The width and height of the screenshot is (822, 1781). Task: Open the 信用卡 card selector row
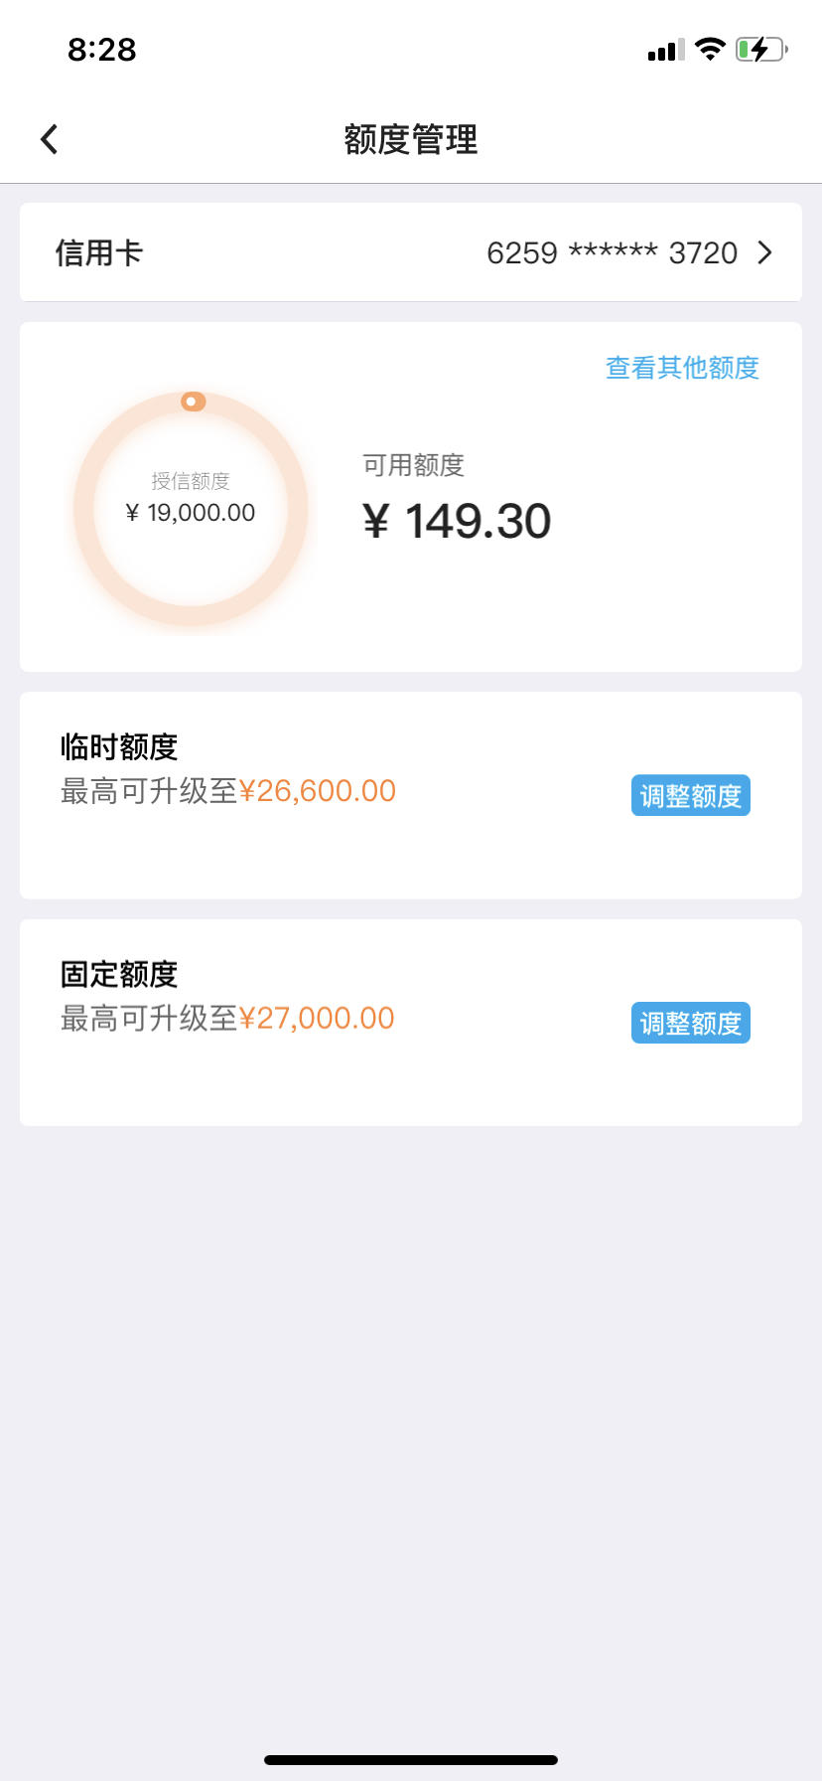pos(411,252)
